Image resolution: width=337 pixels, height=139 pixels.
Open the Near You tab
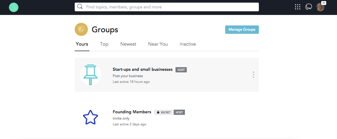pos(158,44)
